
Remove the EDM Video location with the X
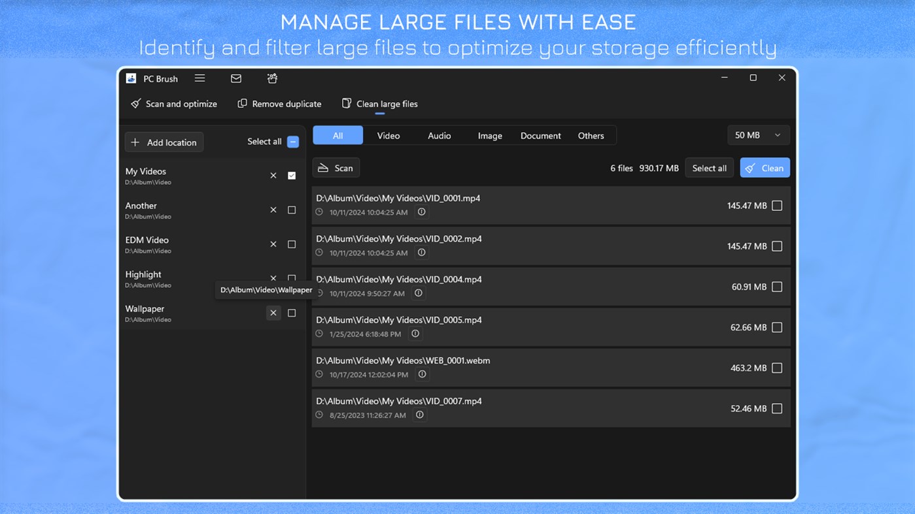click(273, 244)
